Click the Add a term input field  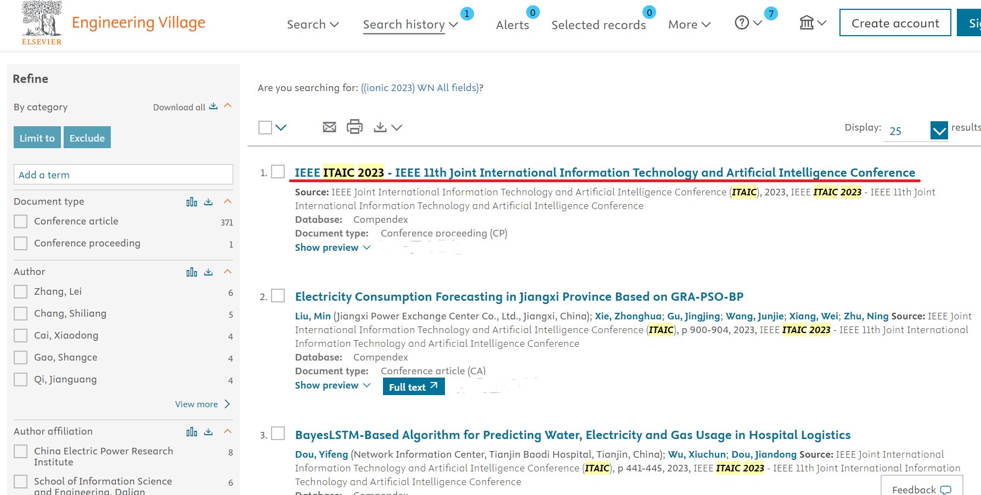(123, 175)
